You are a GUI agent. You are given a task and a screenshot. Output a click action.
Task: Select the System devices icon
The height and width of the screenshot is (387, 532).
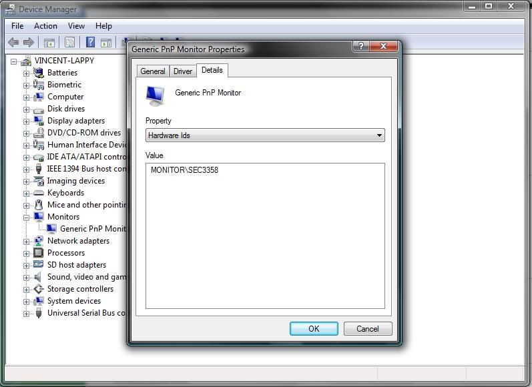39,301
